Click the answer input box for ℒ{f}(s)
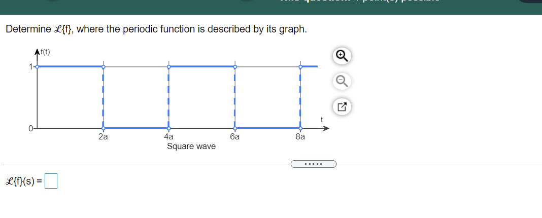Viewport: 542px width, 218px height. (x=51, y=181)
